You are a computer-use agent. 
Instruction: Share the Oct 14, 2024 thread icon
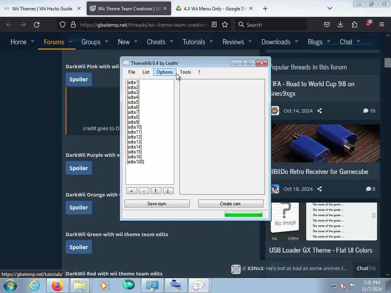pyautogui.click(x=320, y=111)
